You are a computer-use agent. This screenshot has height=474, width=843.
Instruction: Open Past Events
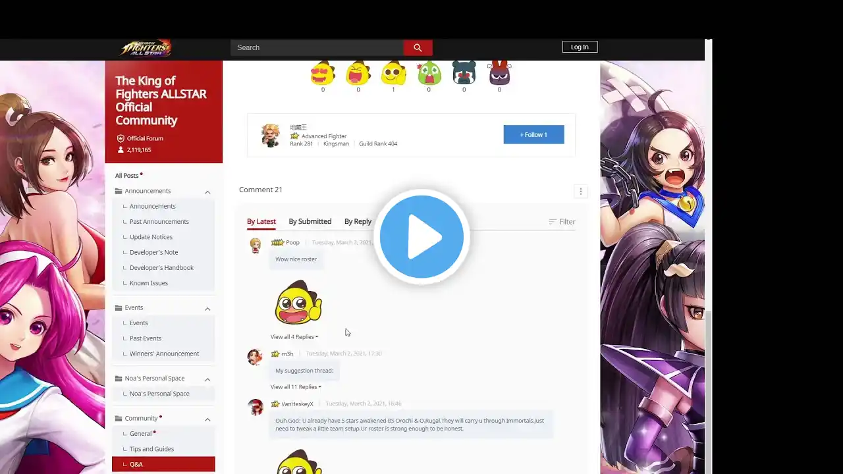[145, 338]
